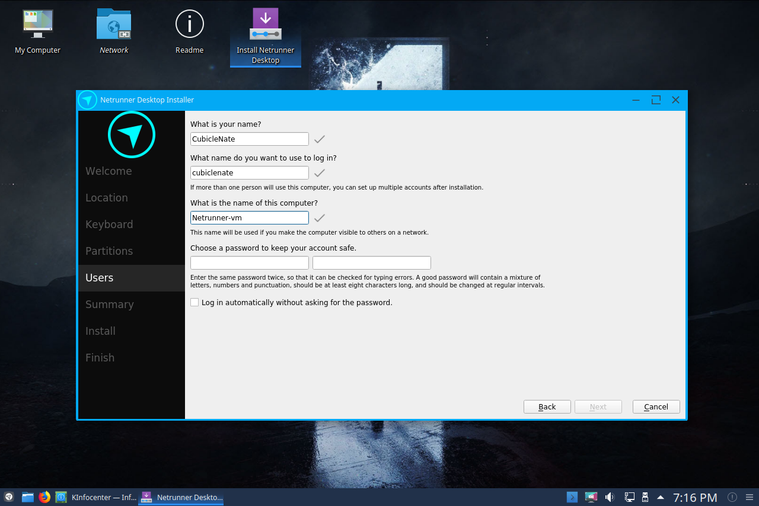Open the removable USB device tray icon

click(645, 497)
